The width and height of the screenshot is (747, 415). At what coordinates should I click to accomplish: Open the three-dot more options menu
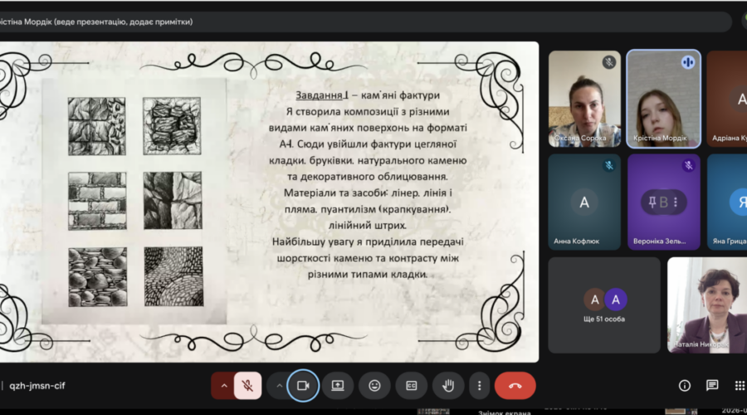pos(479,385)
